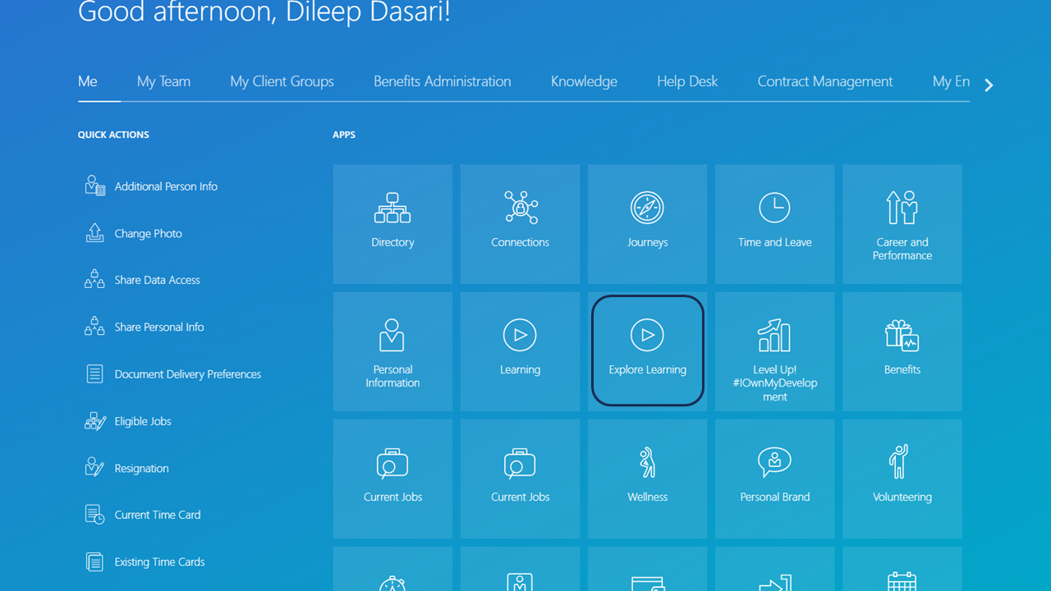Launch the Journeys compass icon
1051x591 pixels.
[x=647, y=208]
